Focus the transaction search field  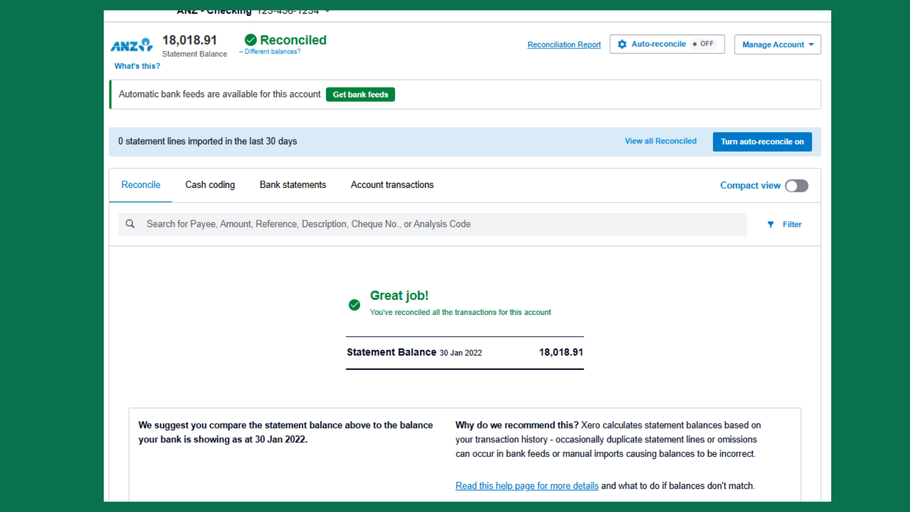click(433, 224)
